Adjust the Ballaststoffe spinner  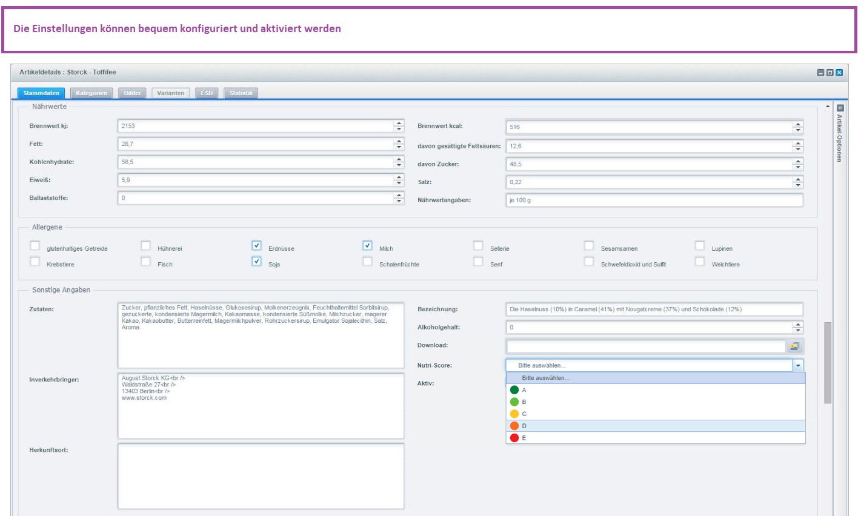(x=399, y=198)
